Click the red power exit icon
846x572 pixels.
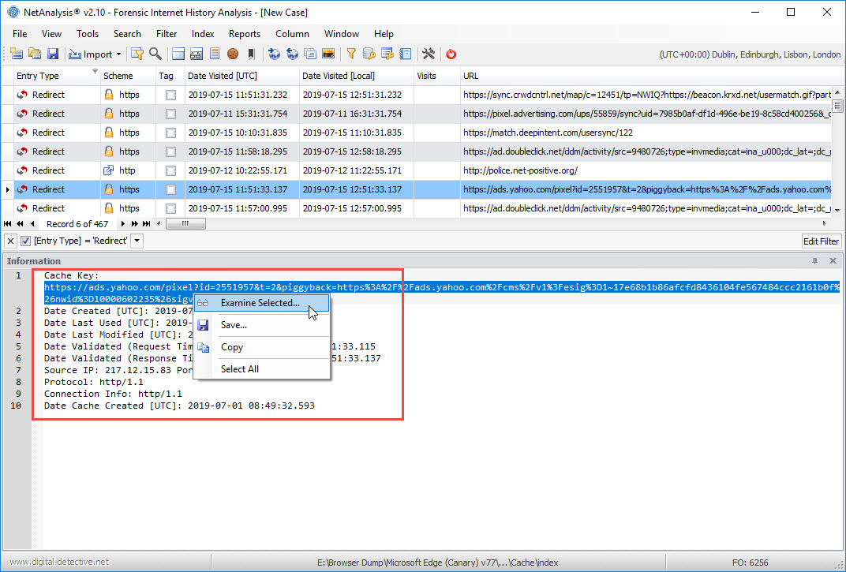pyautogui.click(x=451, y=54)
